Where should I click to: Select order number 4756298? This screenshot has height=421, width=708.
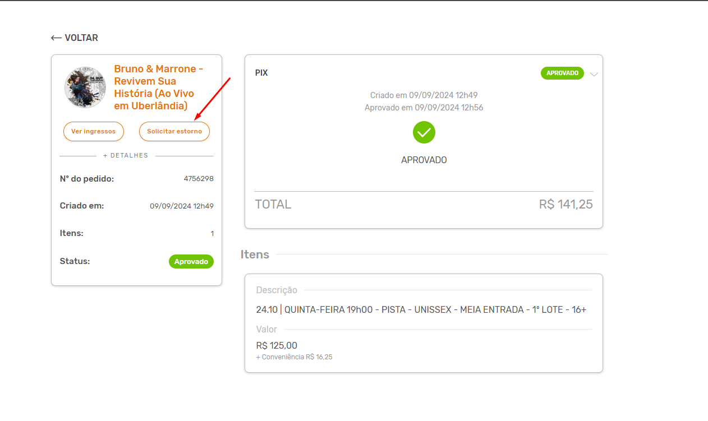199,179
